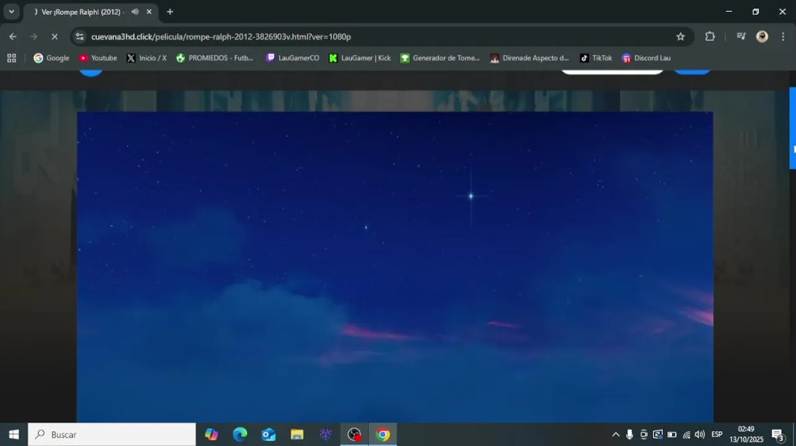Open the Extensions puzzle menu
This screenshot has height=446, width=796.
point(710,37)
